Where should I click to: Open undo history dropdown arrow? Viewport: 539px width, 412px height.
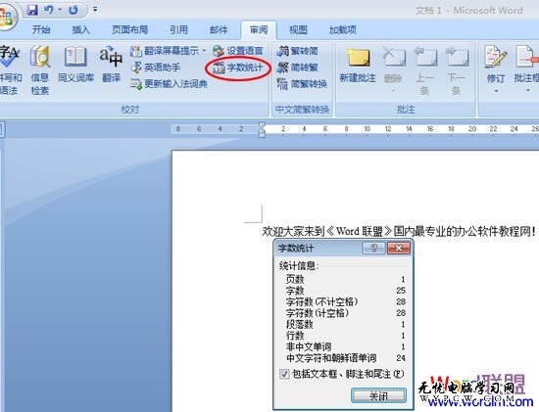click(60, 10)
